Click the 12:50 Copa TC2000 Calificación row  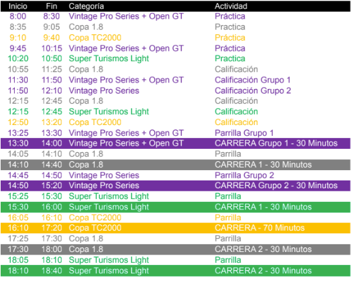click(176, 122)
